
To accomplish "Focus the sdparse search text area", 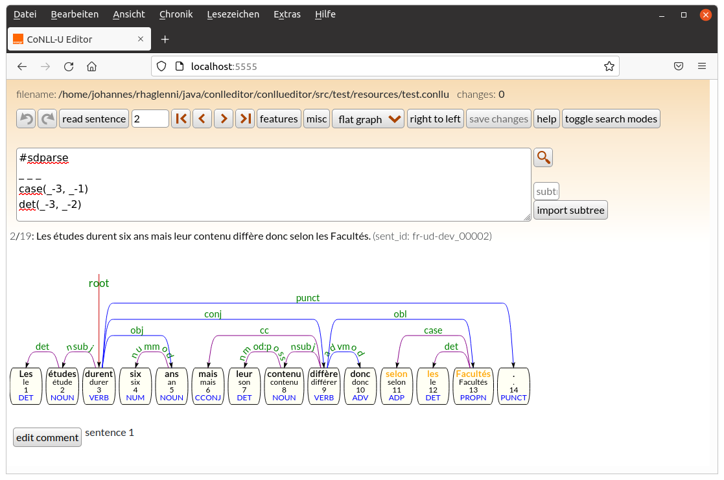I will coord(274,185).
